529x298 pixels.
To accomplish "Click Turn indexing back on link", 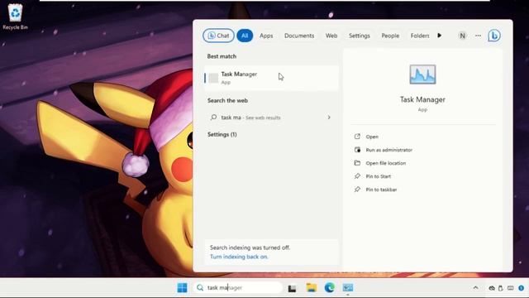I will tap(239, 257).
